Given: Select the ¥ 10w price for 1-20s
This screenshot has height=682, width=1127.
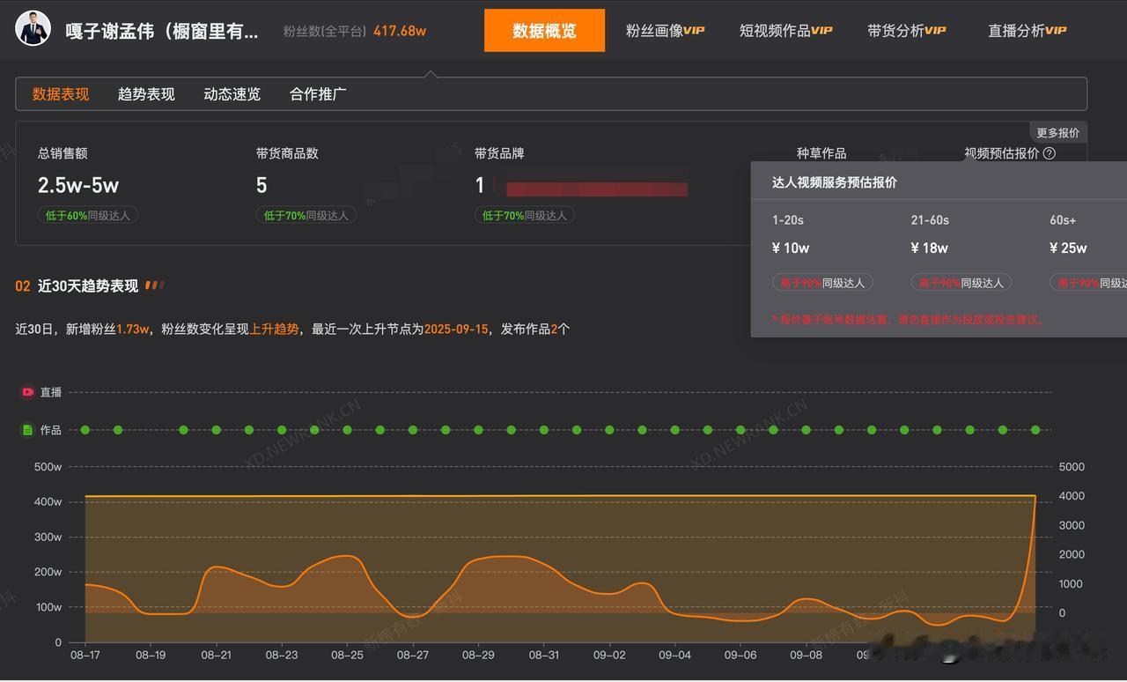Looking at the screenshot, I should pos(791,248).
